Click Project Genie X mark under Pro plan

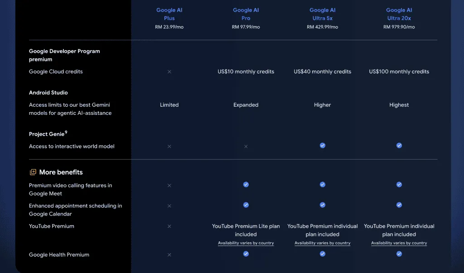pyautogui.click(x=246, y=146)
